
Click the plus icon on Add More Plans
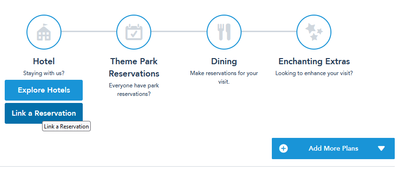284,148
